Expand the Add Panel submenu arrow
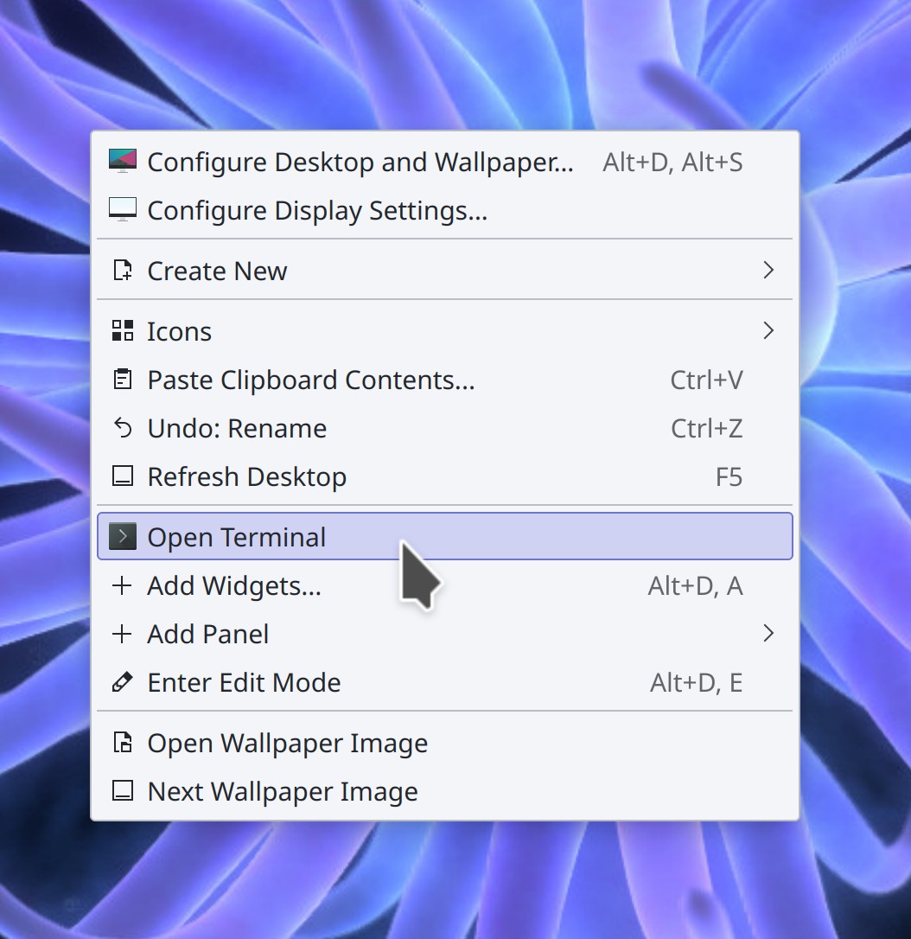 (x=768, y=634)
